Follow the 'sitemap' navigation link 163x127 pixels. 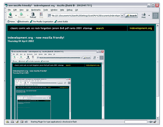tap(87, 28)
